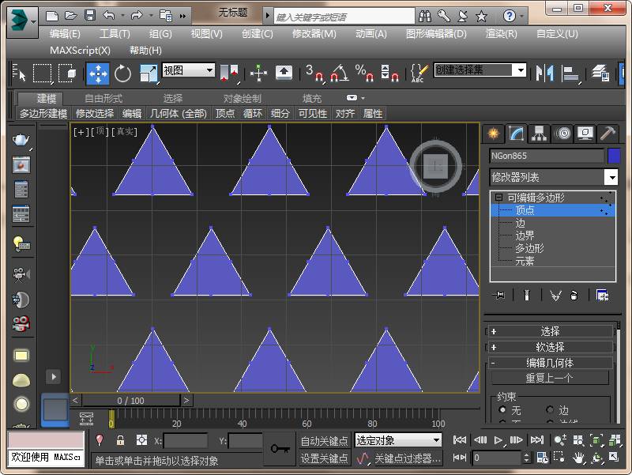
Task: Switch to the 自由形式 ribbon tab
Action: (103, 98)
